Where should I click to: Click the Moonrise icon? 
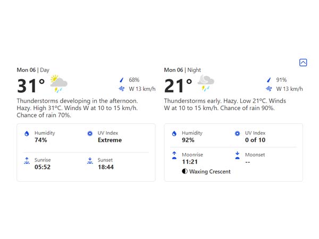click(174, 155)
